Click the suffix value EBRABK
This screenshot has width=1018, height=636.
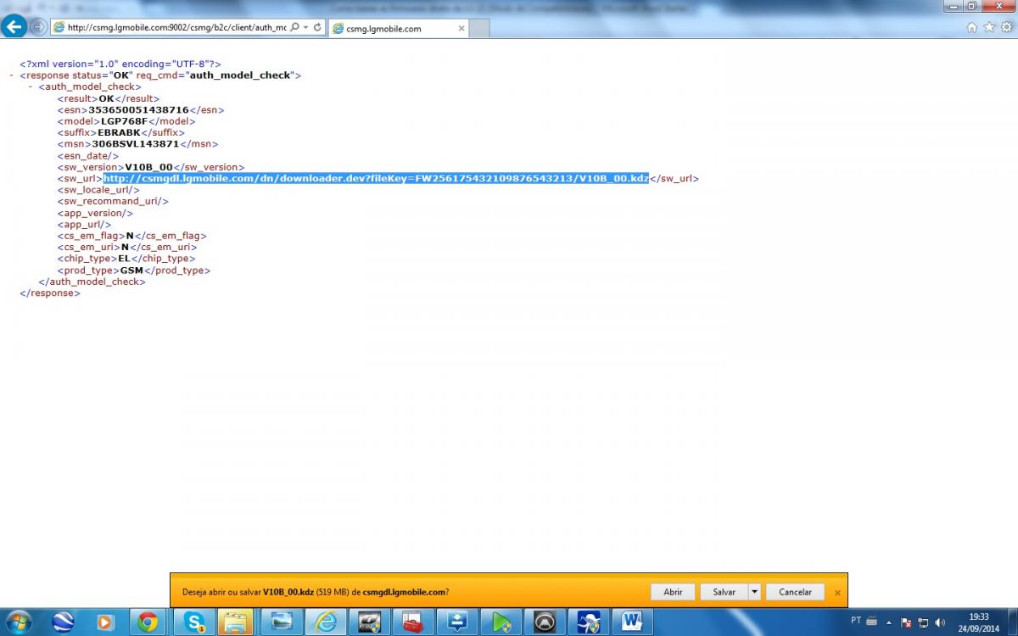(x=119, y=132)
